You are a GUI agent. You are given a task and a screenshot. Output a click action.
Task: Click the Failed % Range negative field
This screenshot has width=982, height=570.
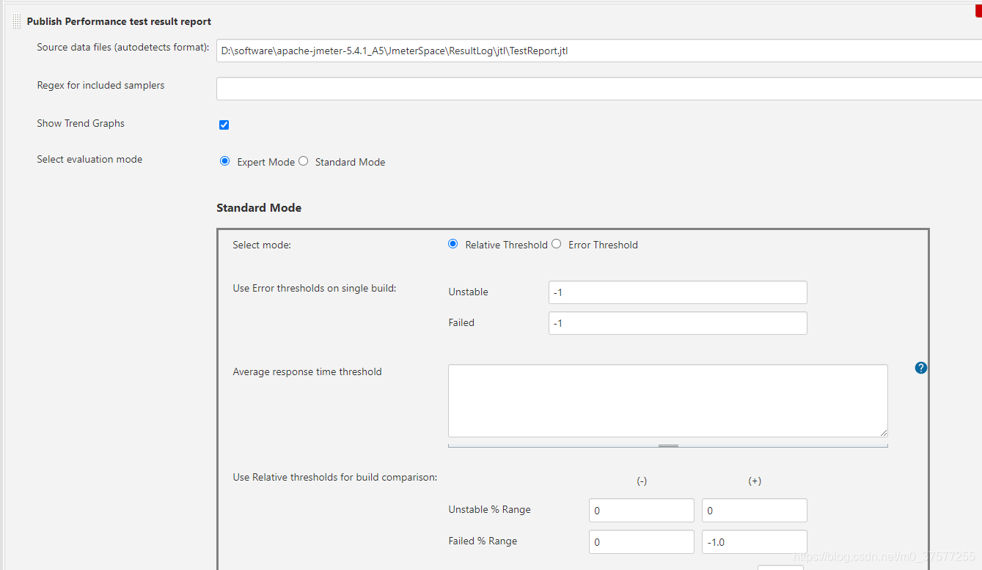pos(642,542)
